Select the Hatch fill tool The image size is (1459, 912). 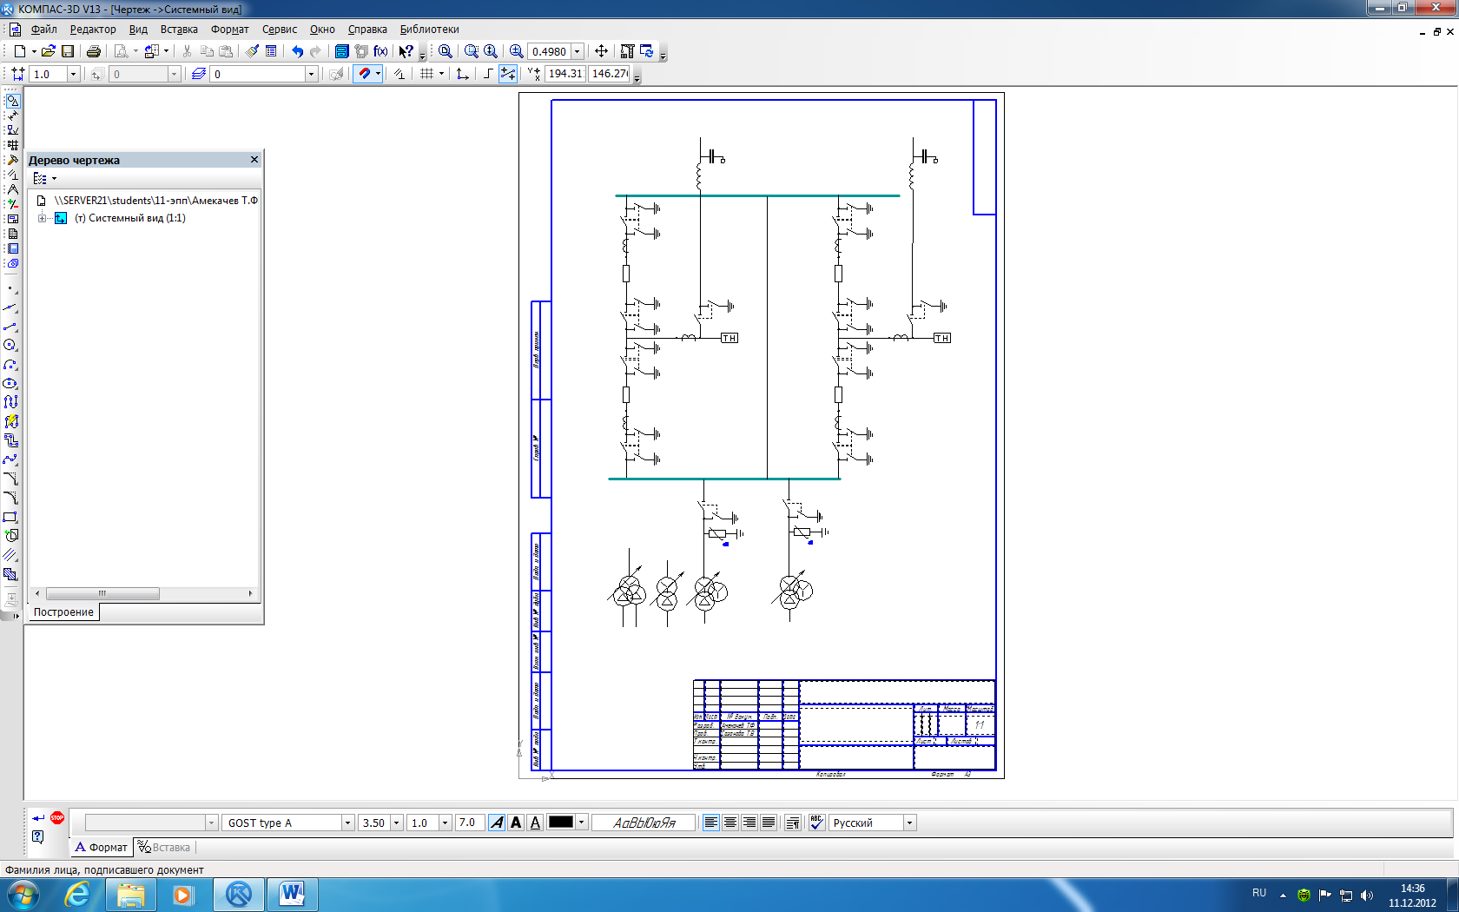click(x=10, y=574)
